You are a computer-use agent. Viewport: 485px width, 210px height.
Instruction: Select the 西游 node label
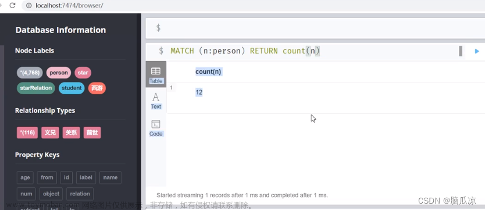[x=97, y=88]
